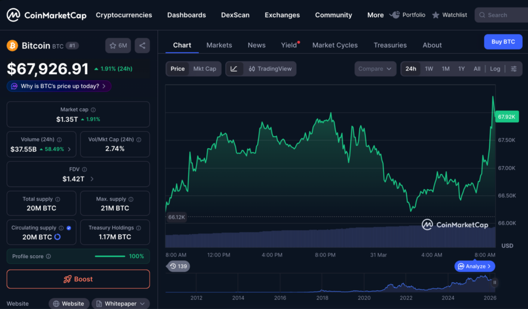Screen dimensions: 528x309
Task: Click the CoinMarketCap logo icon
Action: point(13,15)
